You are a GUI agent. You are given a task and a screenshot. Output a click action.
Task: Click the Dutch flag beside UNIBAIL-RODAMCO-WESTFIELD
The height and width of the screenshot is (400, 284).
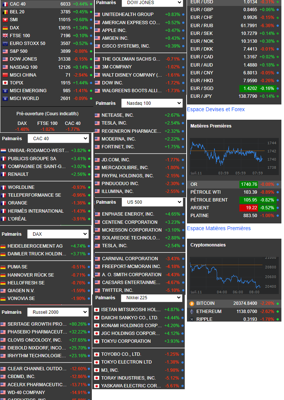click(x=3, y=151)
